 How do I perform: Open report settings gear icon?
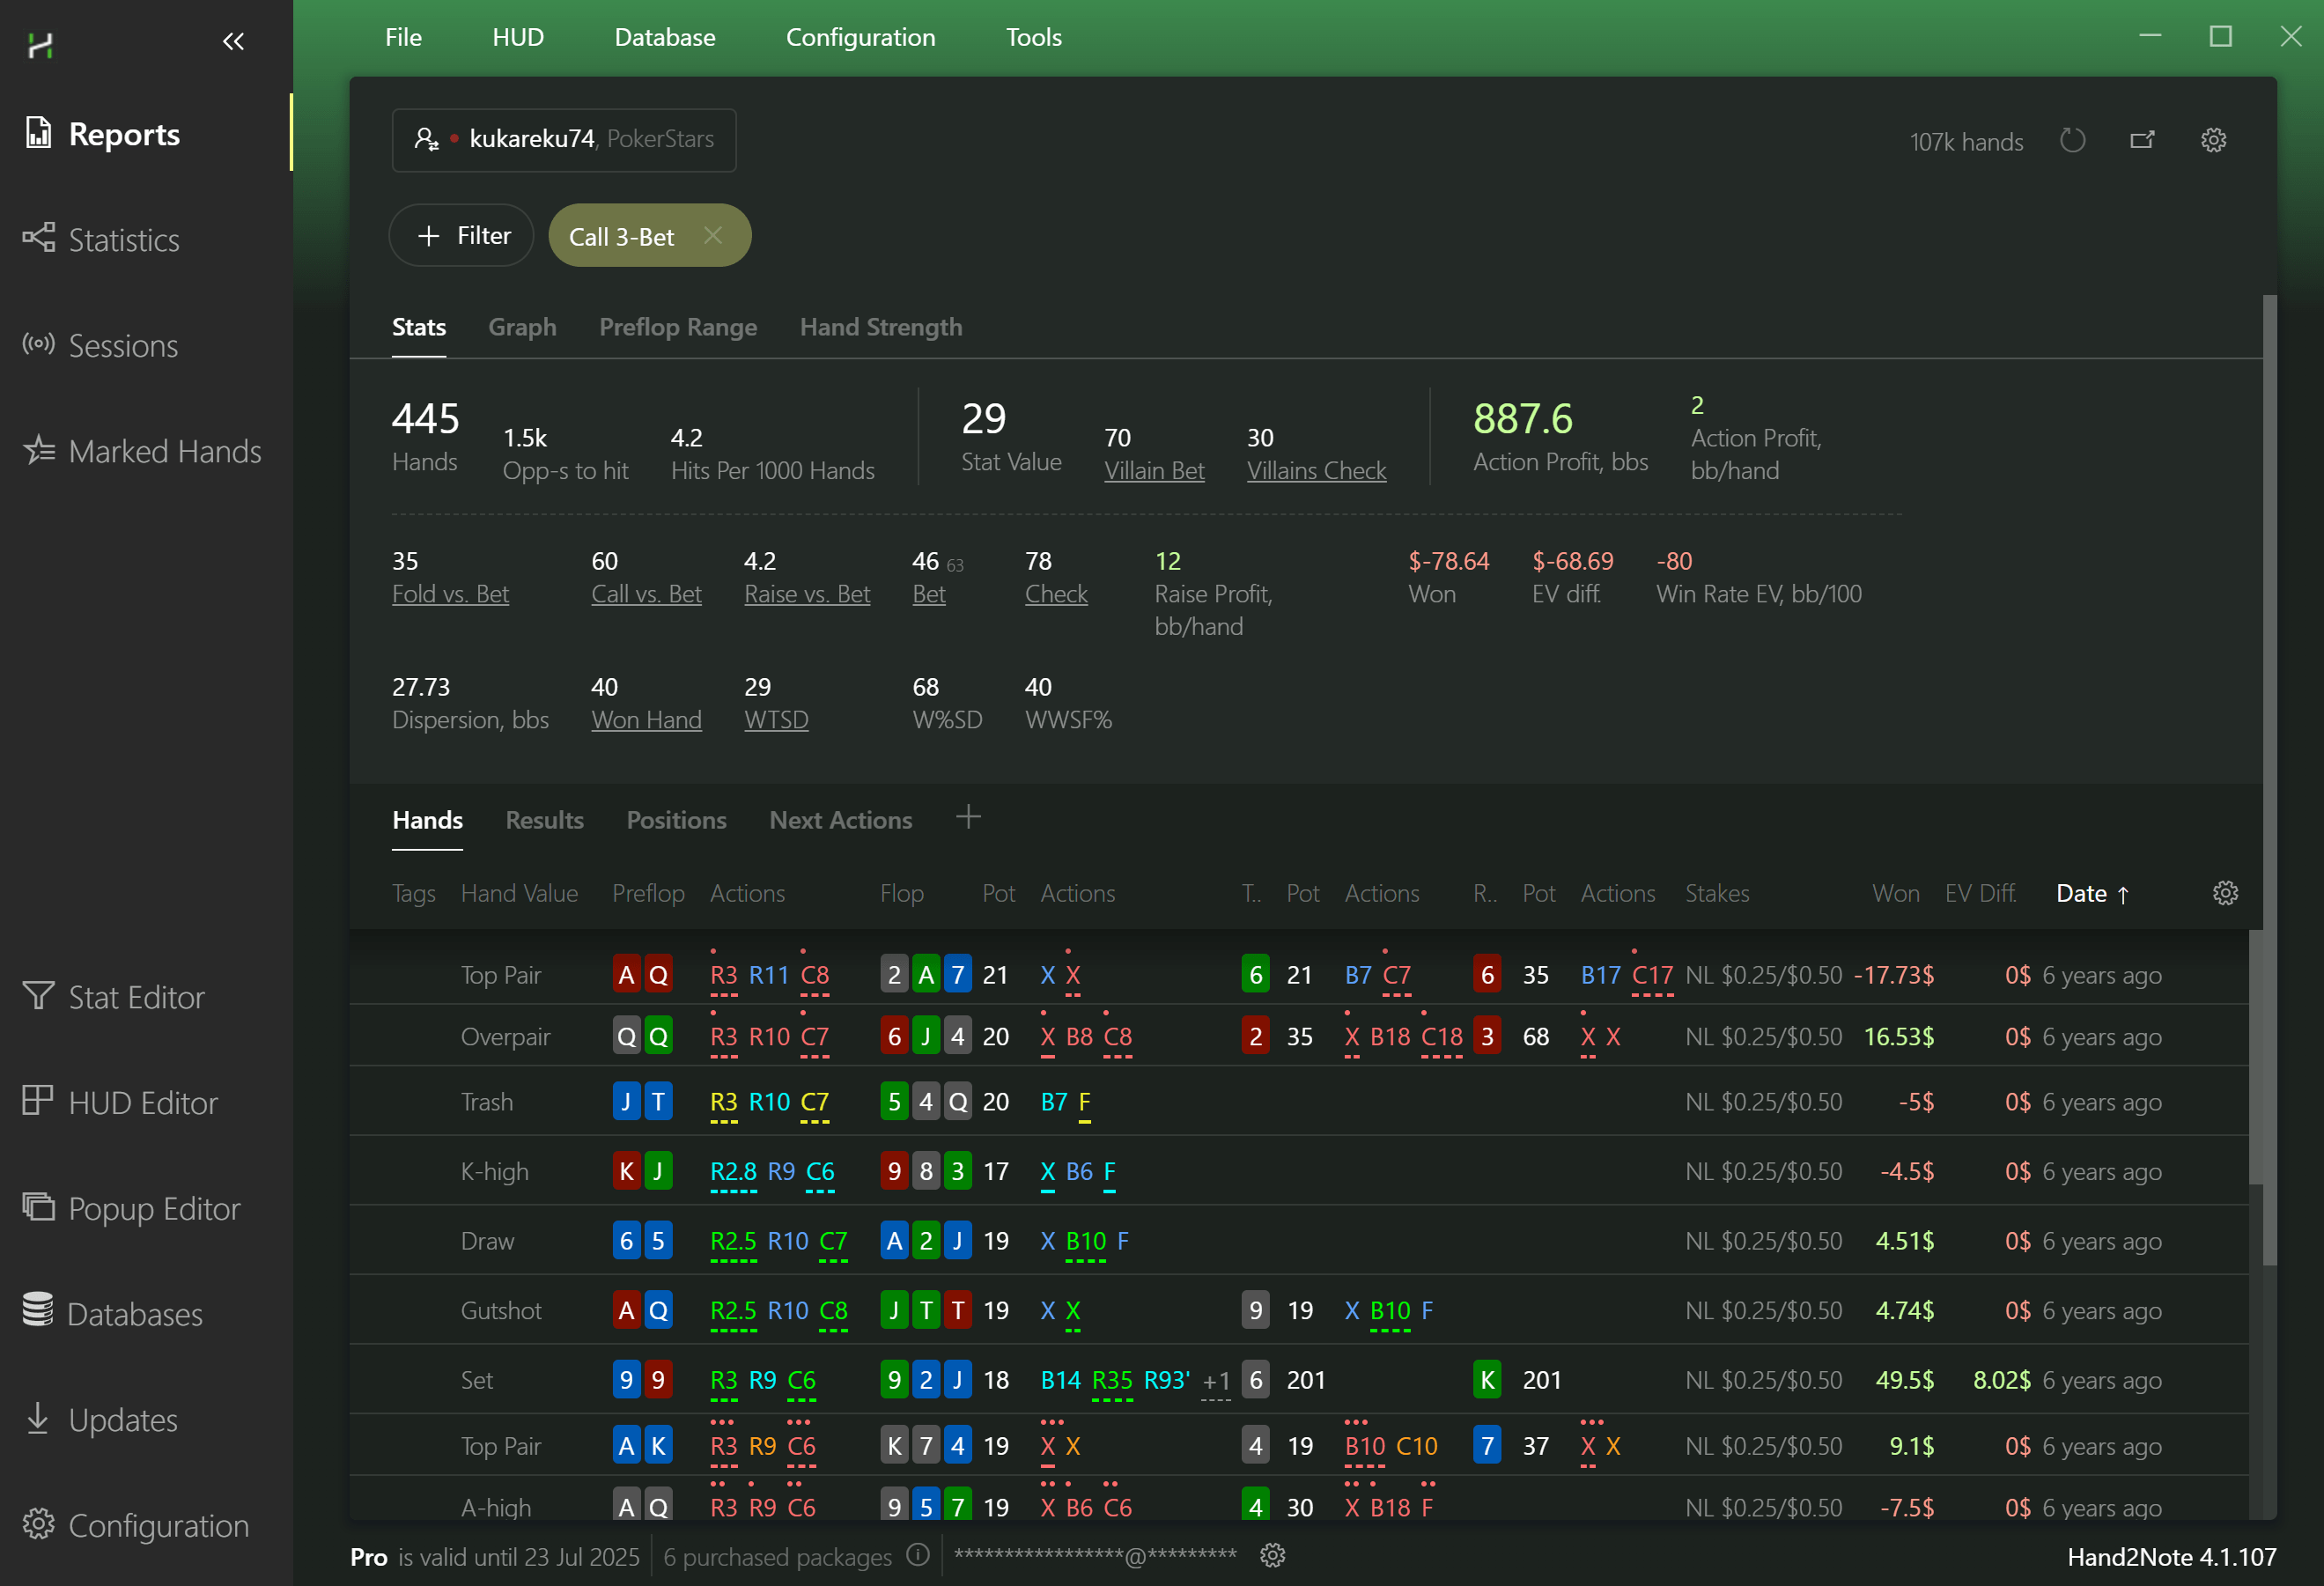click(2213, 141)
